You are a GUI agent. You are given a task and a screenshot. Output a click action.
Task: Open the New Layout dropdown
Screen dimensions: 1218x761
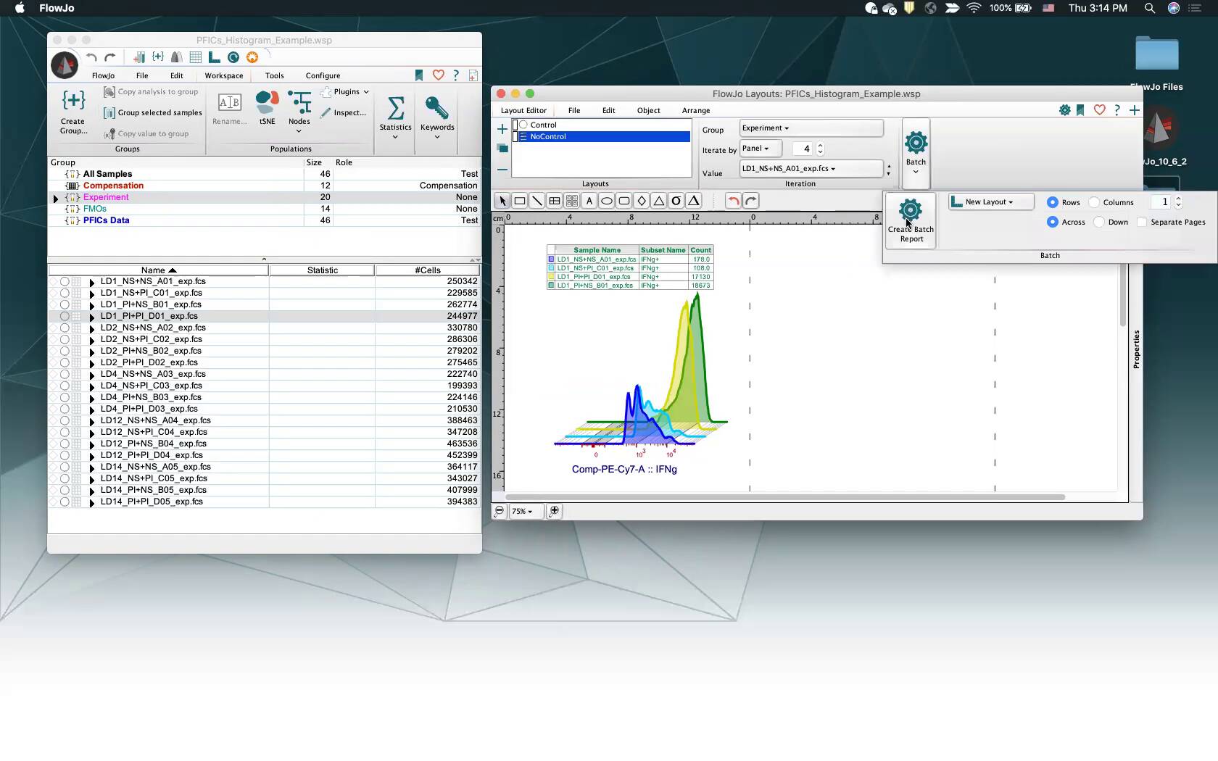tap(990, 202)
